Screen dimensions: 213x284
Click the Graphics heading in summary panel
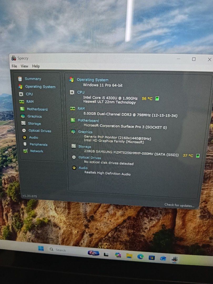(x=85, y=132)
